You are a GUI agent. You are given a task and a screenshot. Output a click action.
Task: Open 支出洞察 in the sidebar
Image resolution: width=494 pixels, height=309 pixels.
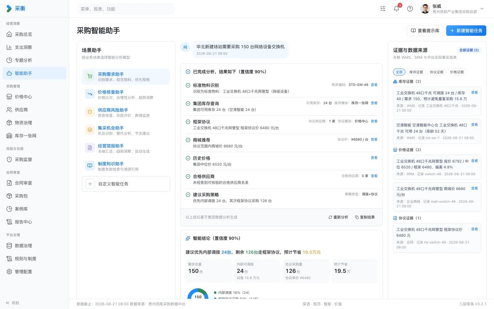tap(34, 47)
